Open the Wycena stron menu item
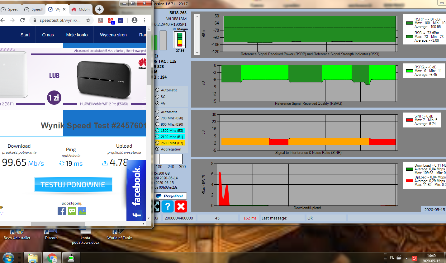446x263 pixels. 113,35
